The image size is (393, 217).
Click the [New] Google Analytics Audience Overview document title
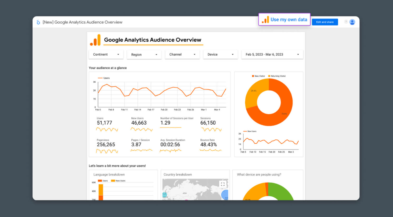(82, 22)
